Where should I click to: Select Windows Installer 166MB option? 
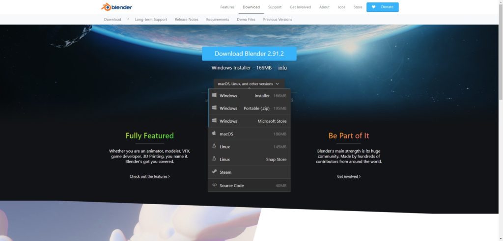pyautogui.click(x=249, y=96)
